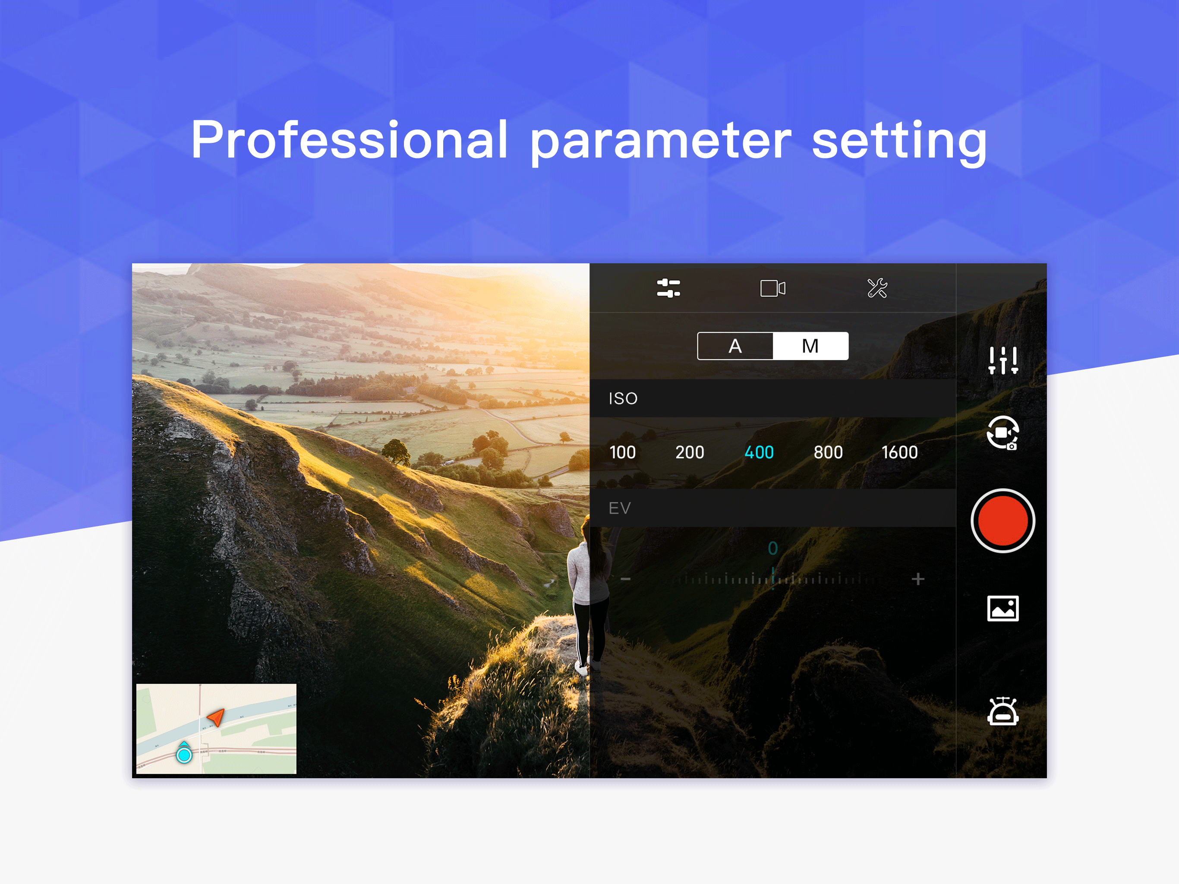Set ISO to 200
Screen dimensions: 1179x884
coord(690,452)
